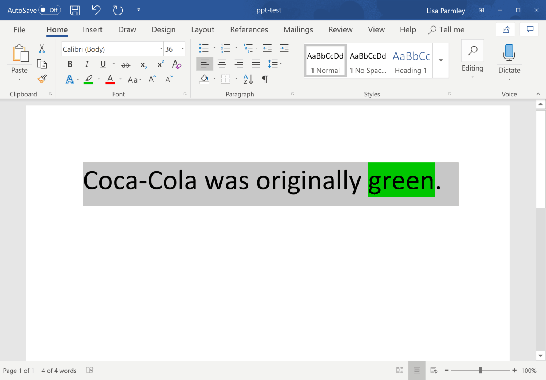Open the File tab
Image resolution: width=546 pixels, height=380 pixels.
click(x=19, y=29)
